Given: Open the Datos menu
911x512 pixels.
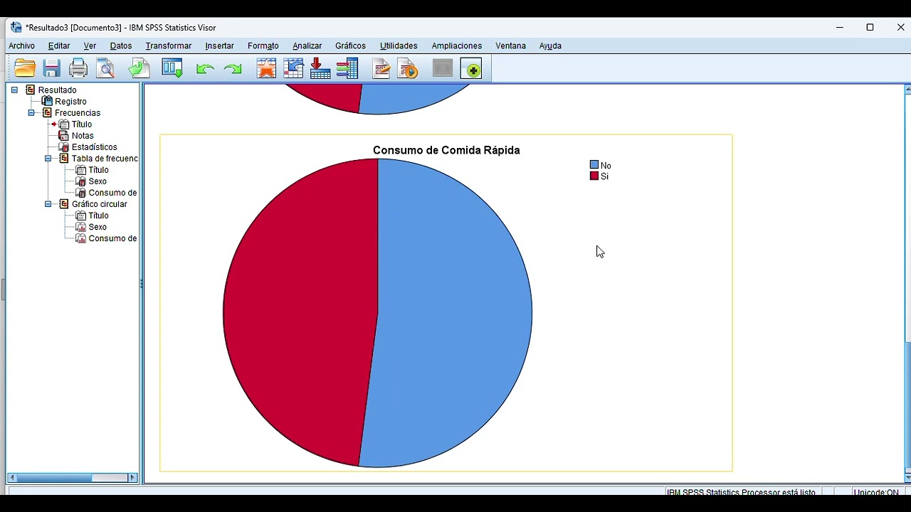Looking at the screenshot, I should coord(121,46).
